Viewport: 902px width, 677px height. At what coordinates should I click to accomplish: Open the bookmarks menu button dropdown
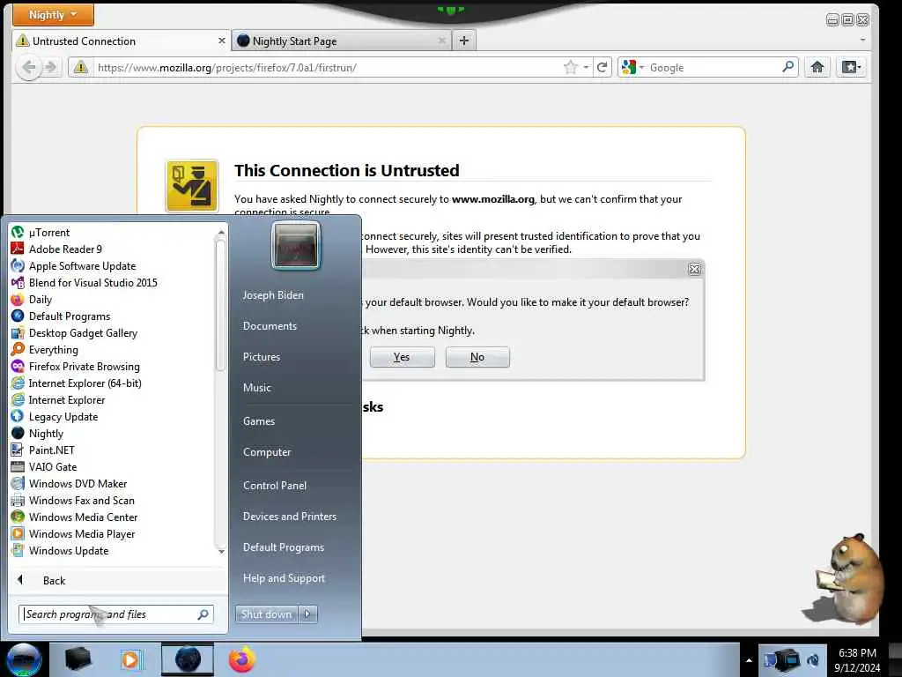pos(851,67)
